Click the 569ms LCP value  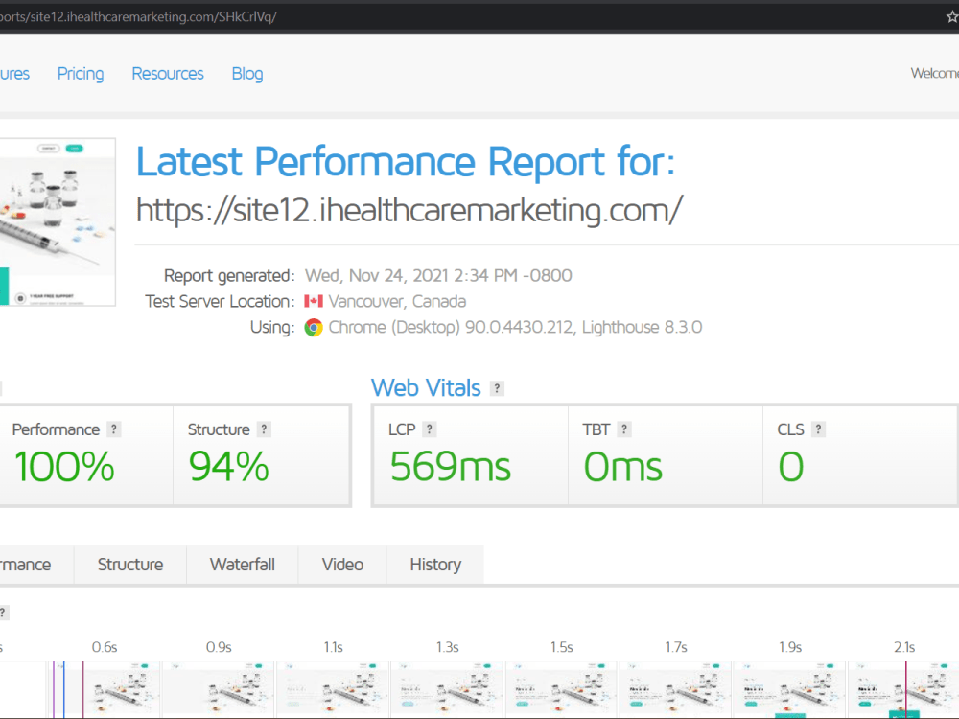click(450, 467)
